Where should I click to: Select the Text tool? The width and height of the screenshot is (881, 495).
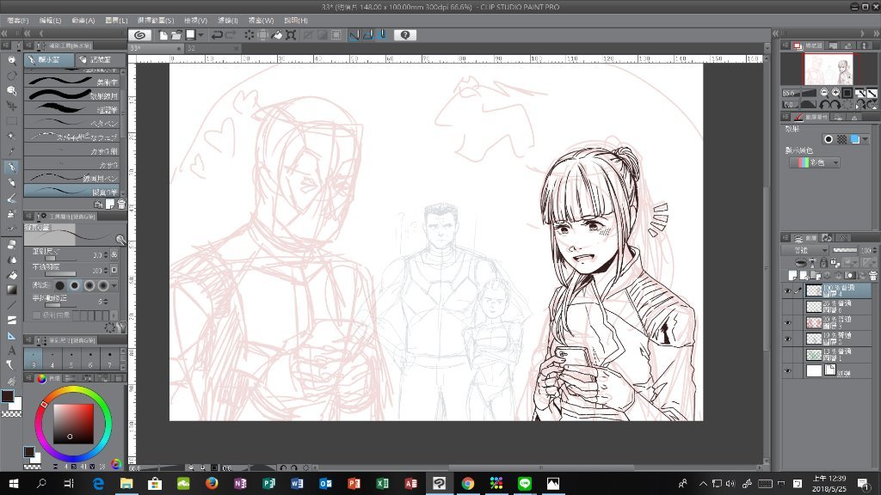pos(11,351)
